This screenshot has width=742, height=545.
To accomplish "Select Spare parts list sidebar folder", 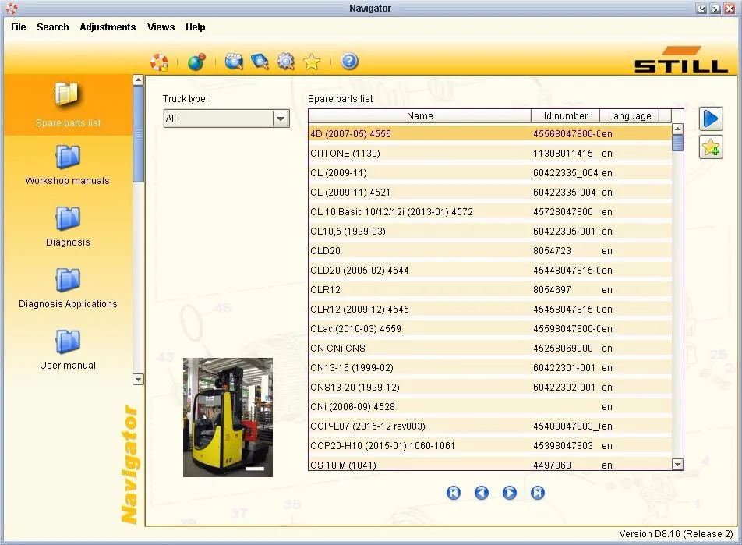I will point(68,105).
